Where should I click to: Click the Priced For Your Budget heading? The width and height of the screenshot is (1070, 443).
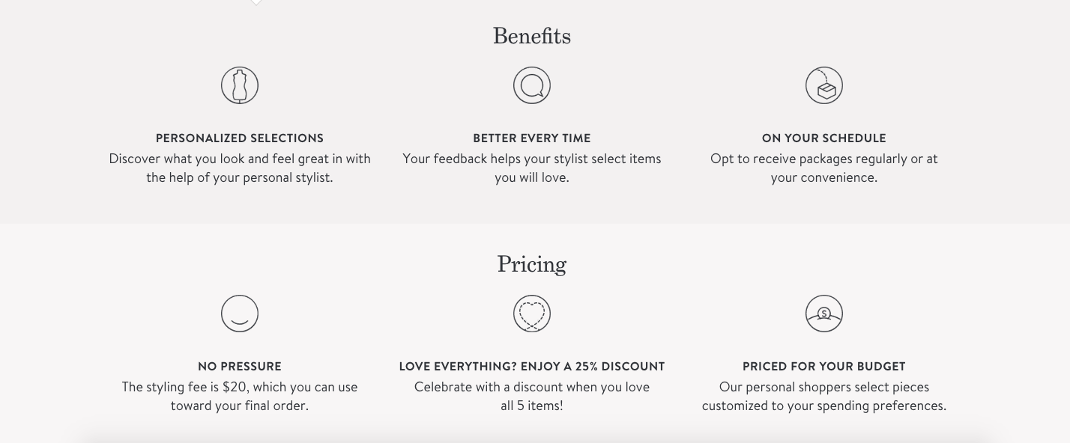(x=824, y=366)
